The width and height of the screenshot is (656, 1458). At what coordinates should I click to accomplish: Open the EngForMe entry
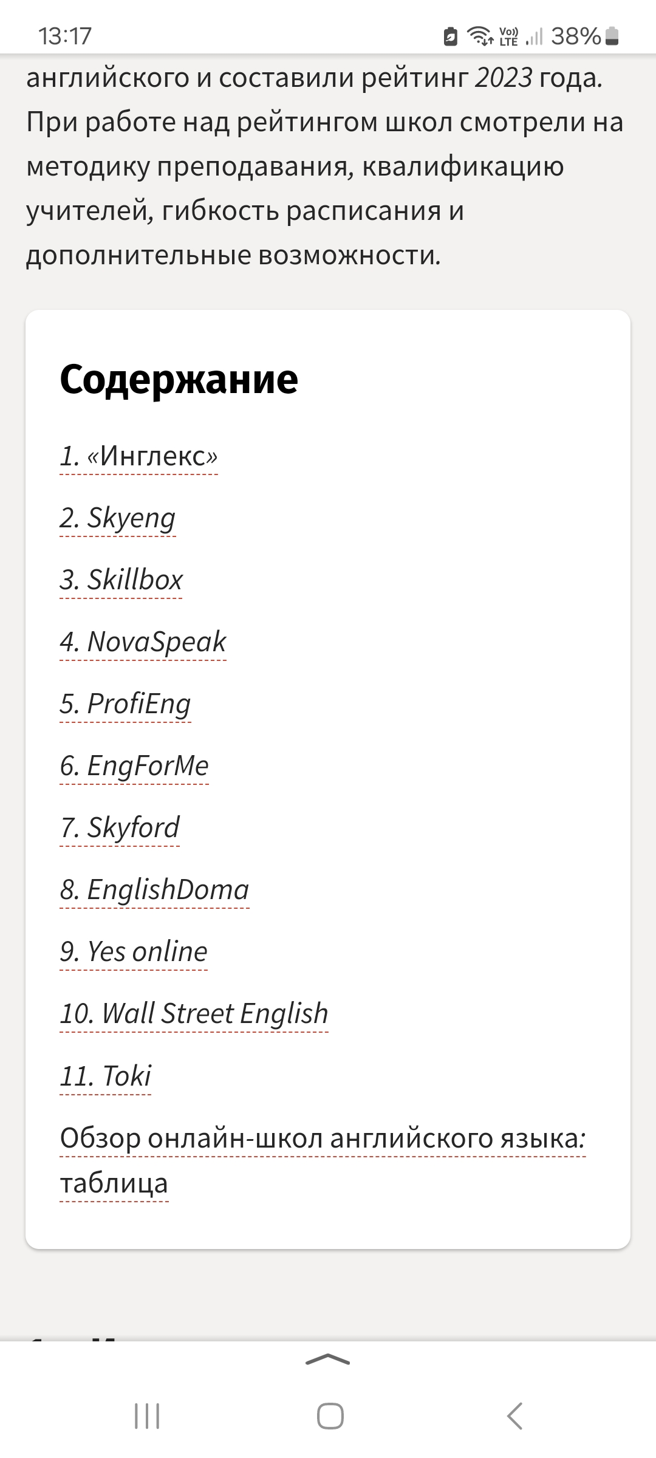coord(134,765)
